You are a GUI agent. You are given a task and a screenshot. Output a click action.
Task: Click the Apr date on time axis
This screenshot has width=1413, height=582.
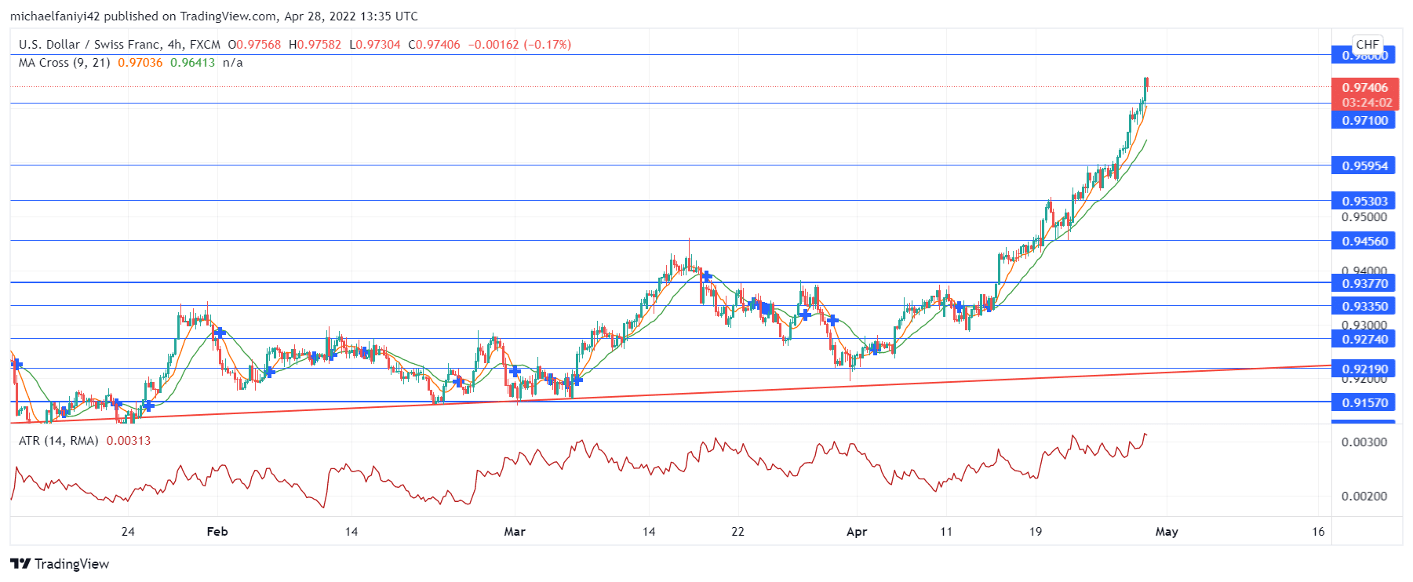point(857,532)
